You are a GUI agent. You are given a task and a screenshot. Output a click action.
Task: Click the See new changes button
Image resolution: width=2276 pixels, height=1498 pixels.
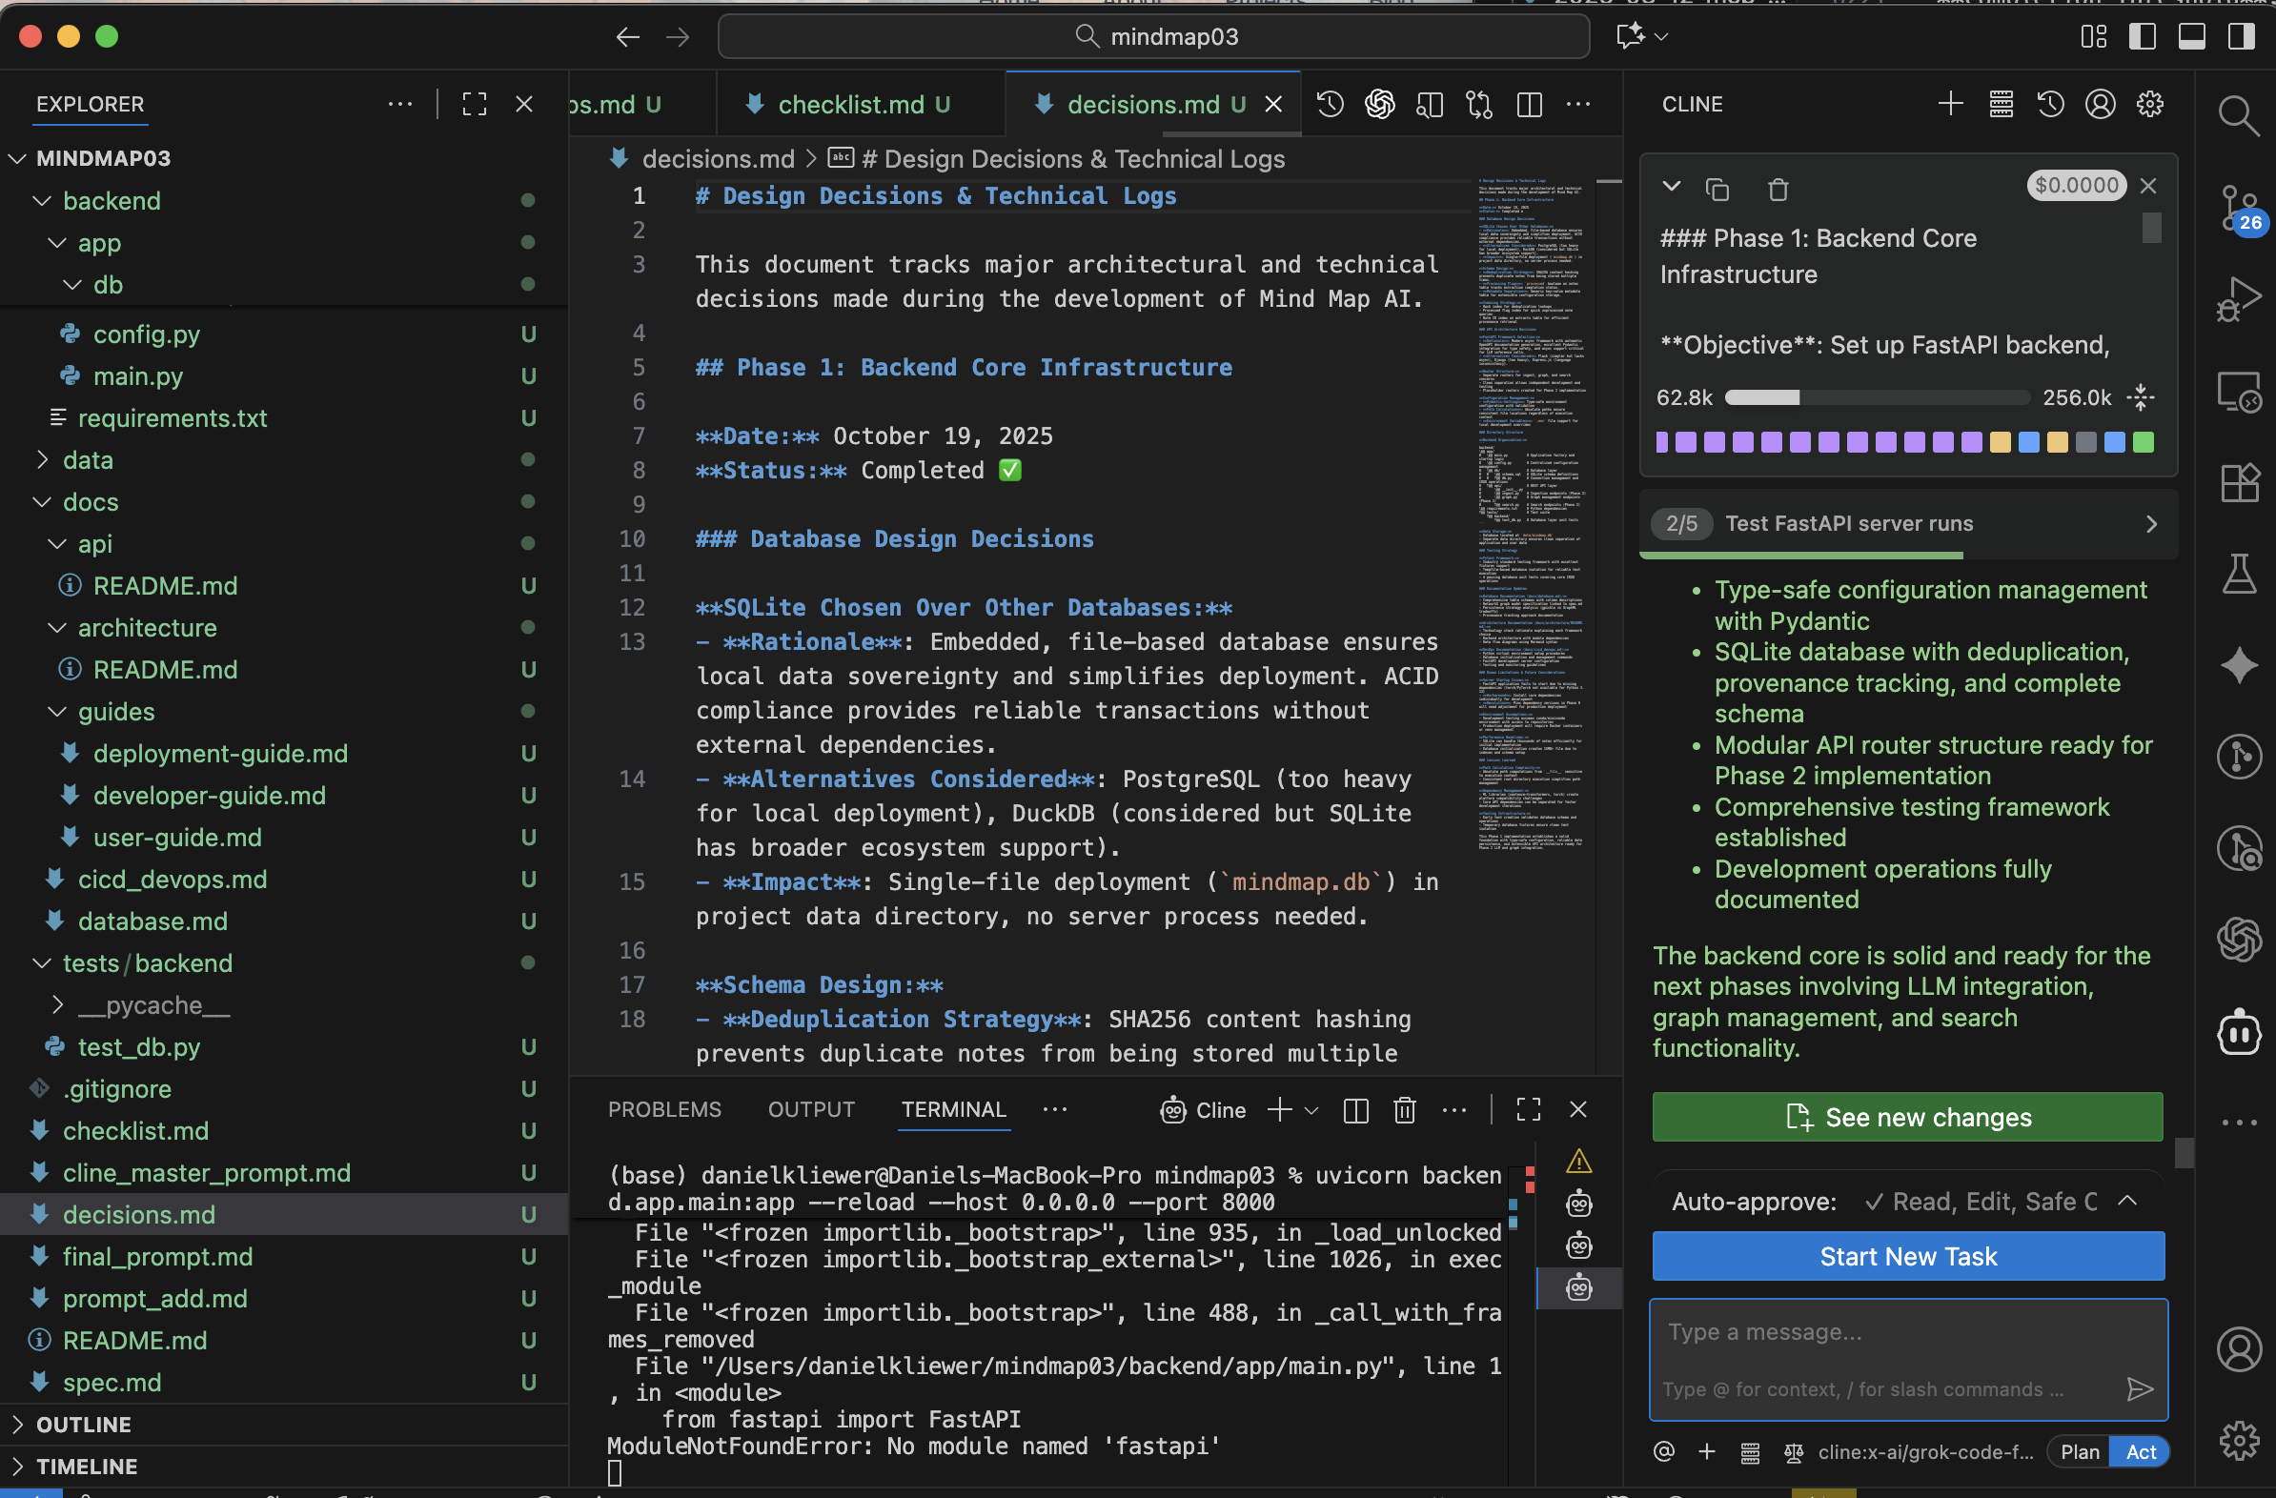pyautogui.click(x=1907, y=1117)
